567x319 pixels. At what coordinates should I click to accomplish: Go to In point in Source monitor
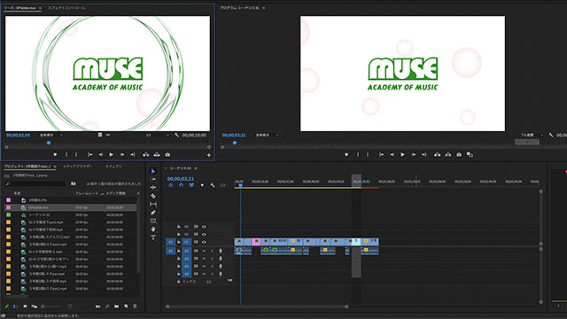click(90, 155)
